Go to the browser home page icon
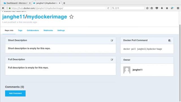 167,8
